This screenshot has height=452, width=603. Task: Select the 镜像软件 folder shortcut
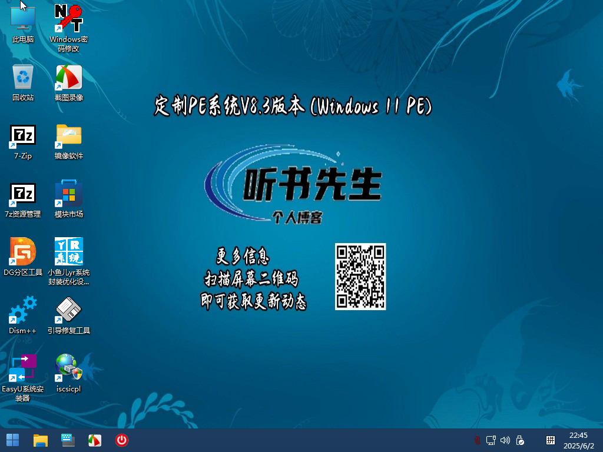point(69,141)
